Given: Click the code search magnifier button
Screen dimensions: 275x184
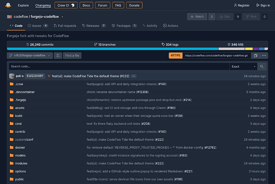Looking at the screenshot, I should tap(262, 66).
